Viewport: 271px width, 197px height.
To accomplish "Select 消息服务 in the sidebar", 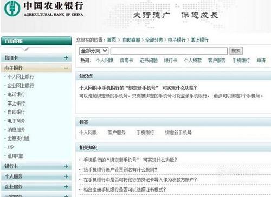I will tap(16, 129).
